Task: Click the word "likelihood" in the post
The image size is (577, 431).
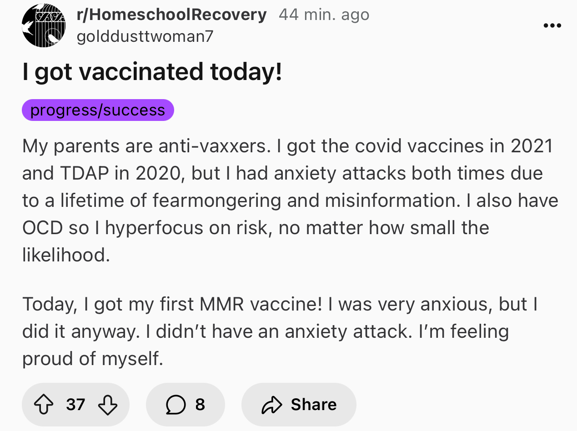Action: [x=66, y=255]
